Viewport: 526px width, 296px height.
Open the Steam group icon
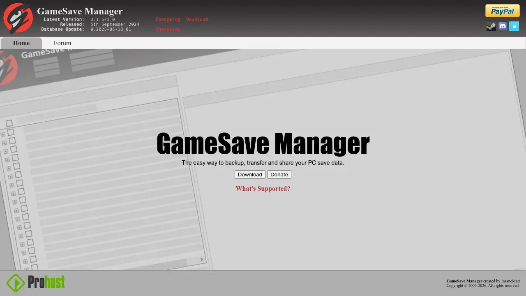click(491, 27)
